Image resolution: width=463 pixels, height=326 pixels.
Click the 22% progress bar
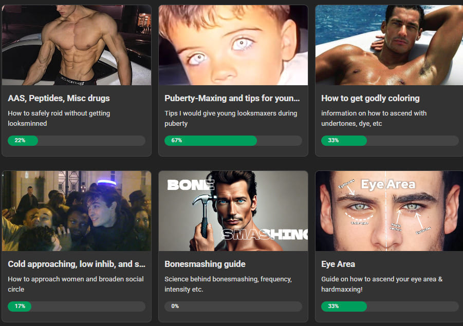coord(77,141)
